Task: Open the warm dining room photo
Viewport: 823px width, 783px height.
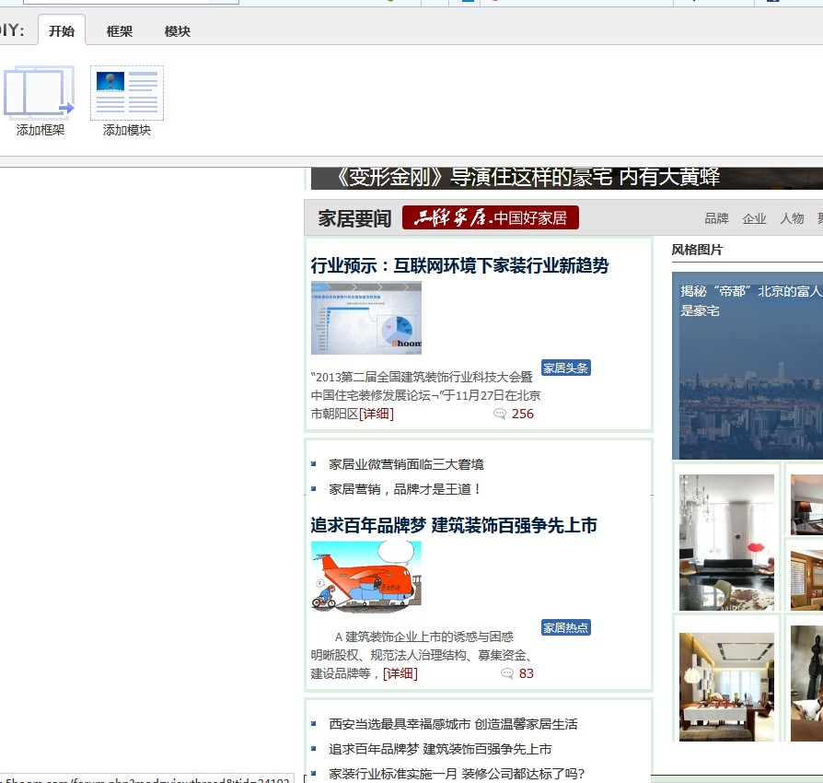Action: pyautogui.click(x=726, y=687)
